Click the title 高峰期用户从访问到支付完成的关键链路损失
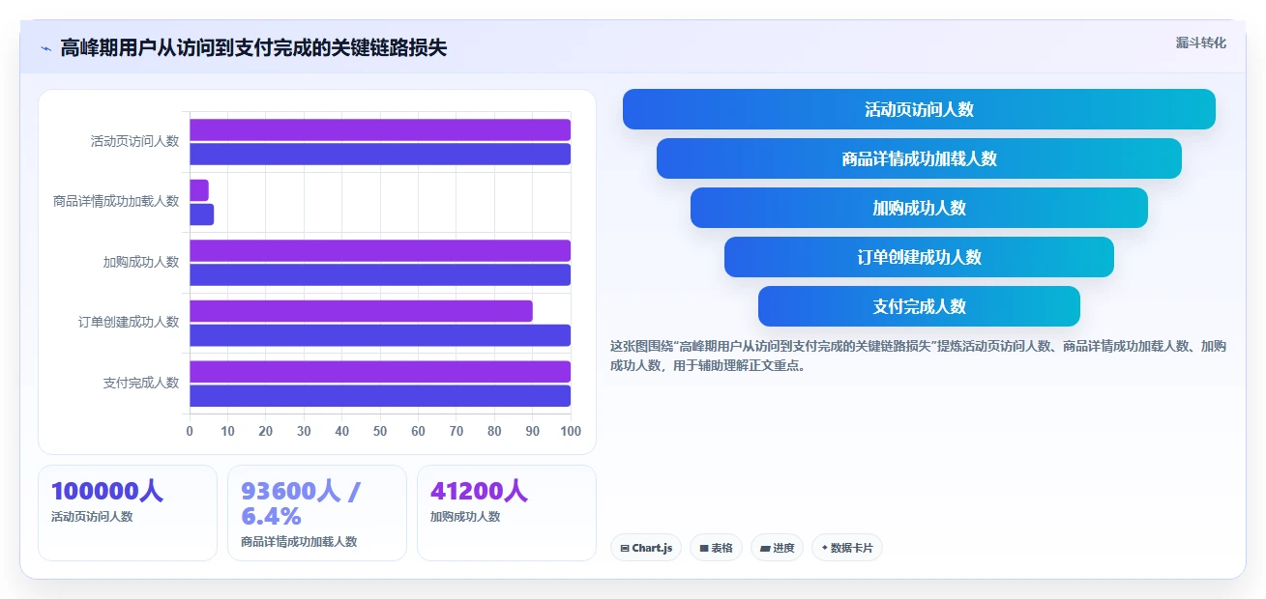The image size is (1266, 599). point(253,48)
